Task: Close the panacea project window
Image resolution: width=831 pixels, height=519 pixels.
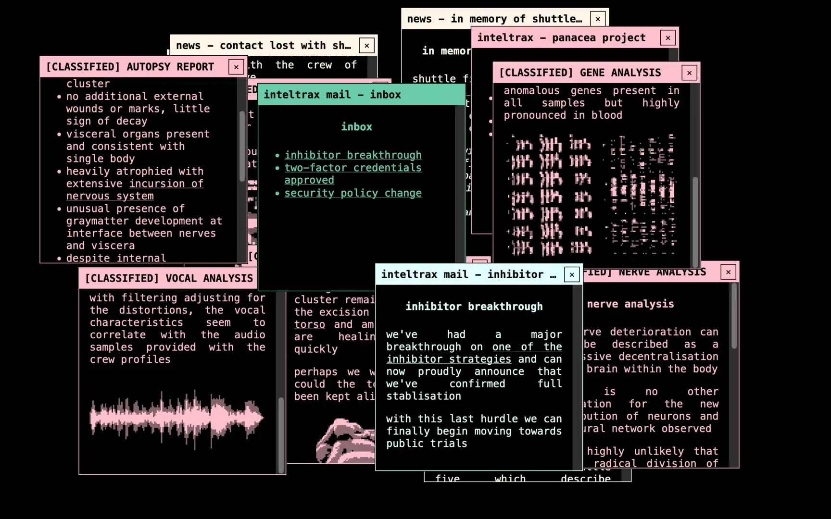Action: coord(667,38)
